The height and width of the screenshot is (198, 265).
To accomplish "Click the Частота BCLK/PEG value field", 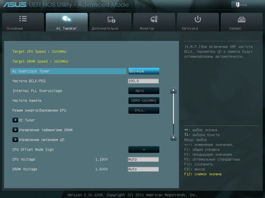I will pos(143,81).
